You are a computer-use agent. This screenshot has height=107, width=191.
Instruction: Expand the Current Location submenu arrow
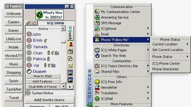point(188,44)
